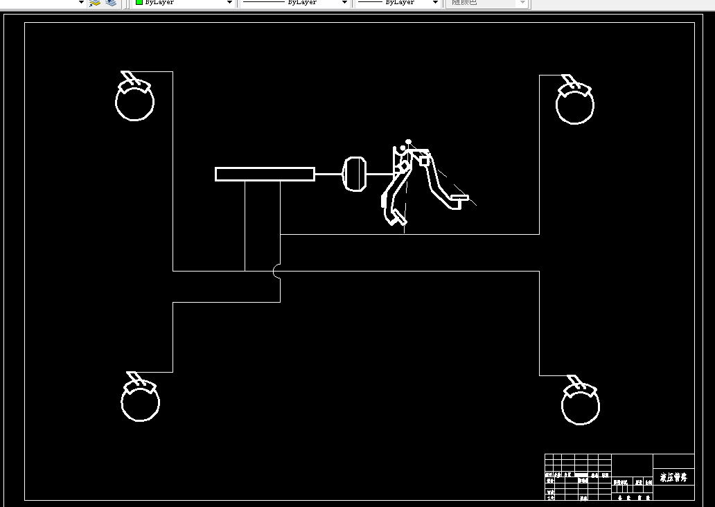
Task: Click the layer states manager icon
Action: (x=111, y=3)
